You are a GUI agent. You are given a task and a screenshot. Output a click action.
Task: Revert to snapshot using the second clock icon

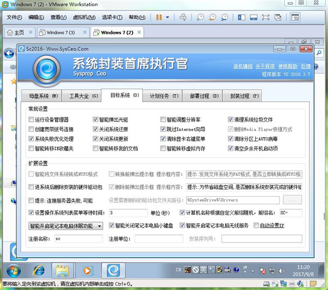212,17
